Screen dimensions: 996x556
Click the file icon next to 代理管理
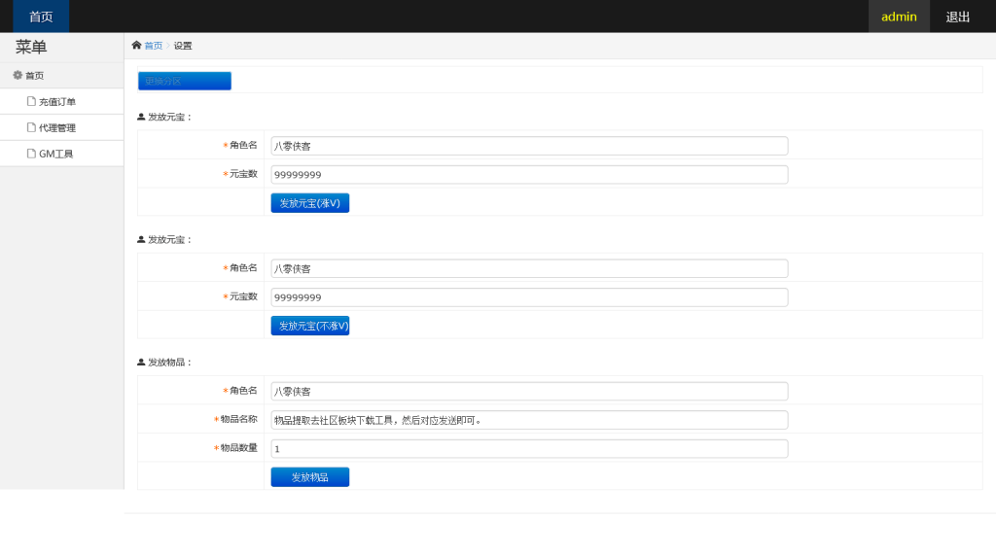[x=31, y=127]
